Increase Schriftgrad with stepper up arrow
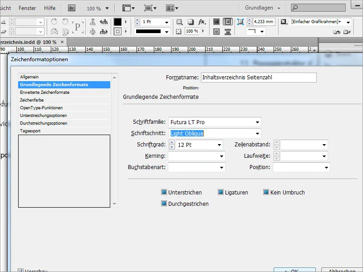 click(x=172, y=142)
